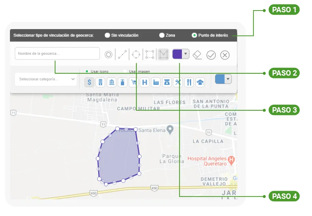Select the dashed circle with nodes tool
This screenshot has width=312, height=216.
(136, 54)
